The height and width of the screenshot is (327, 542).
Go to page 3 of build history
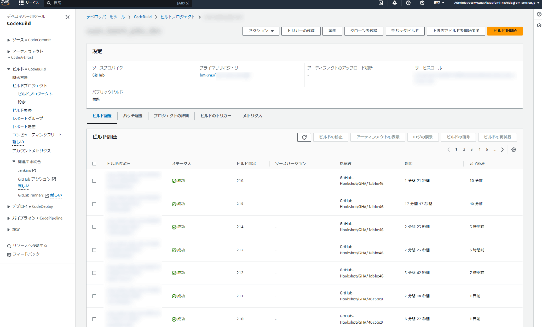pyautogui.click(x=472, y=150)
